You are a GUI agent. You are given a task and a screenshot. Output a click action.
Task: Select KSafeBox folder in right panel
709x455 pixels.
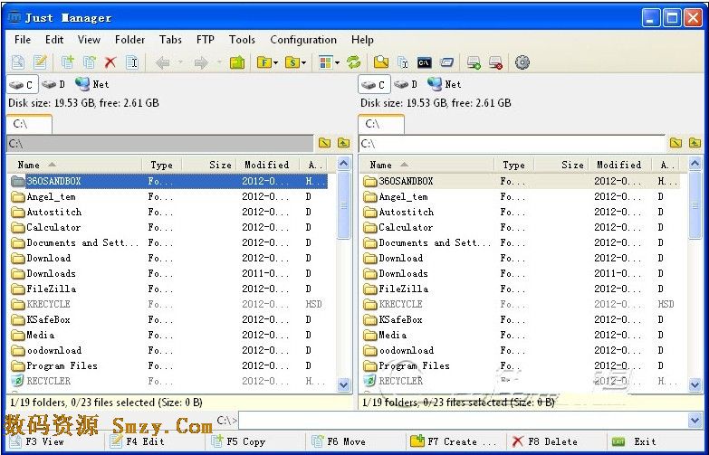coord(520,319)
